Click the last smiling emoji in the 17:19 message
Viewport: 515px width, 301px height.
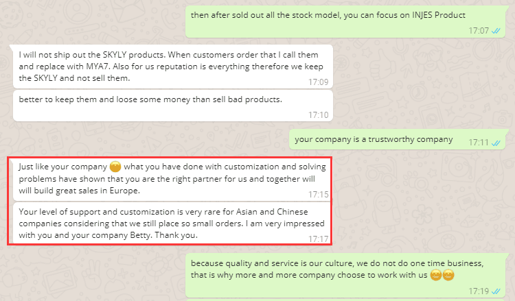point(448,276)
